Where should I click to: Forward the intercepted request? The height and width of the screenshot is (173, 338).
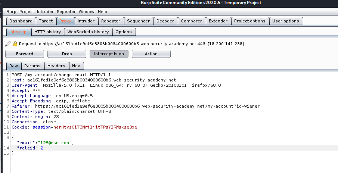point(25,54)
